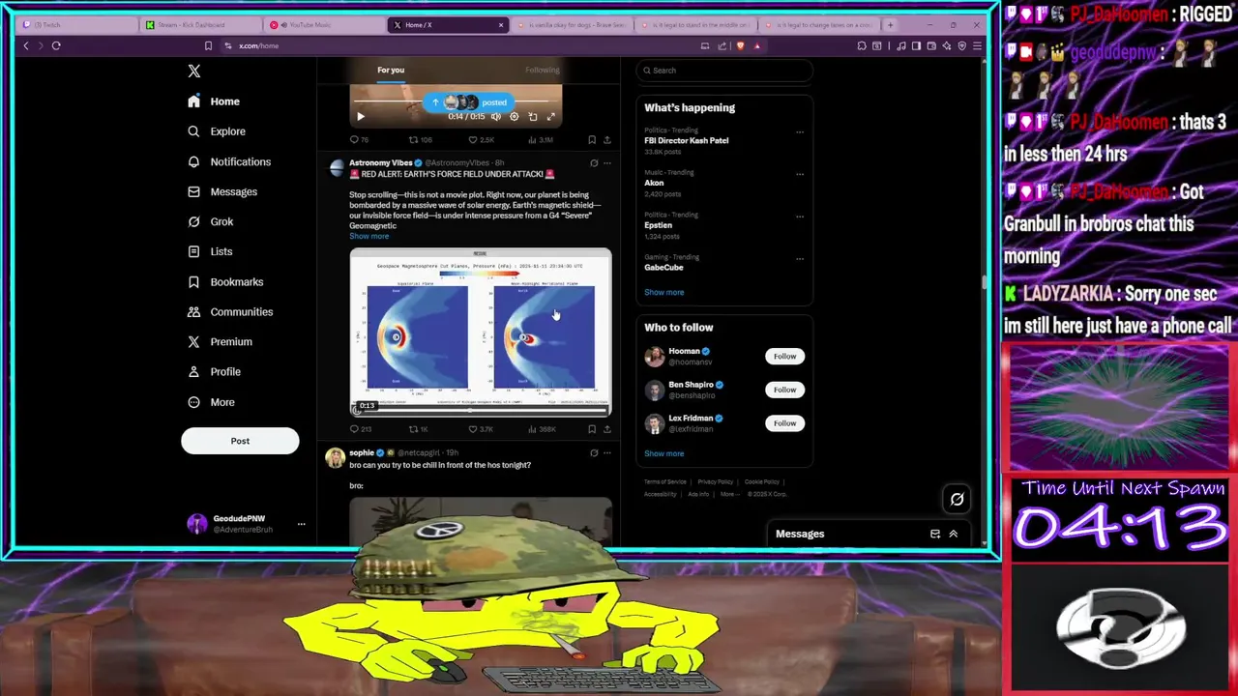
Task: Open the More menu in the sidebar
Action: coord(212,402)
